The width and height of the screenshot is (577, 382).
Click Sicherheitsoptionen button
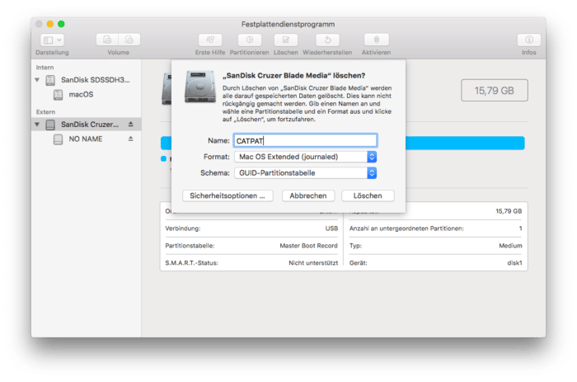point(228,196)
